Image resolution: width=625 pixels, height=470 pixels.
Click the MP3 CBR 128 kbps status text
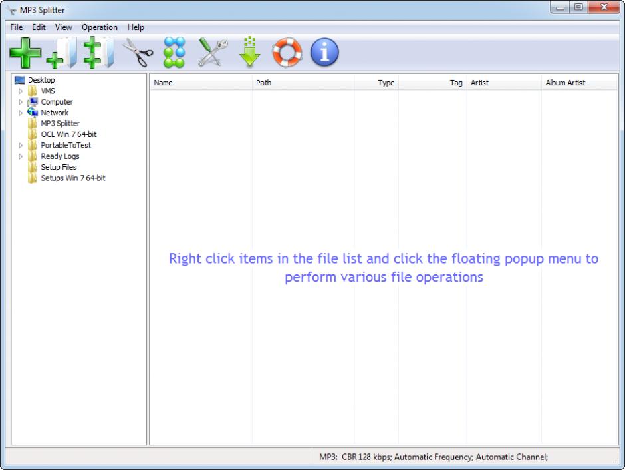434,457
